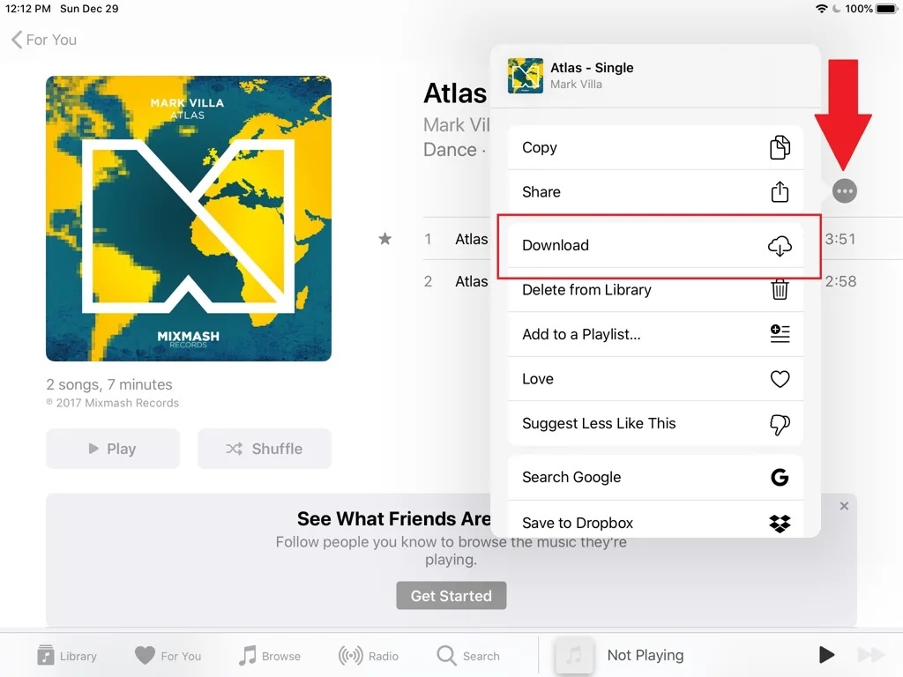This screenshot has height=677, width=903.
Task: Tap the trash icon for Delete from Library
Action: (780, 289)
